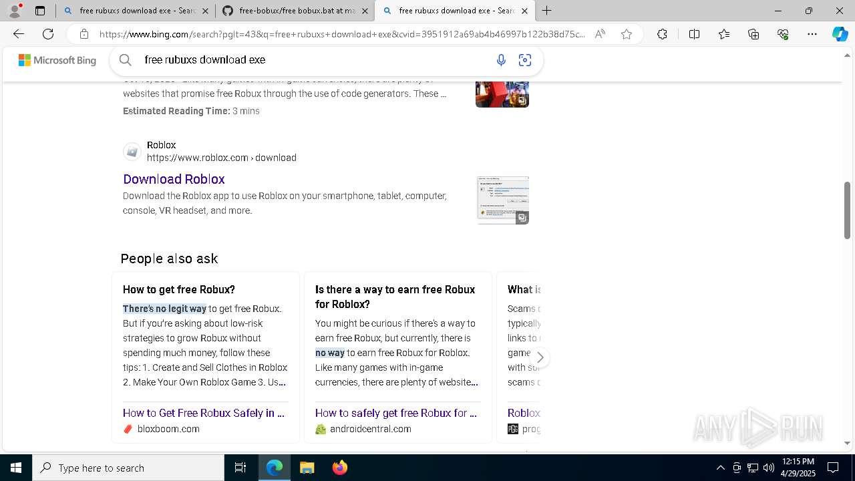Open Microsoft Edge taskbar icon
The height and width of the screenshot is (481, 855).
275,468
